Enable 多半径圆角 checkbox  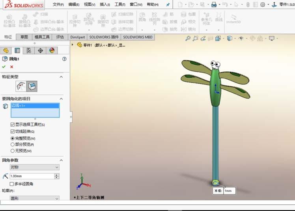pyautogui.click(x=12, y=184)
